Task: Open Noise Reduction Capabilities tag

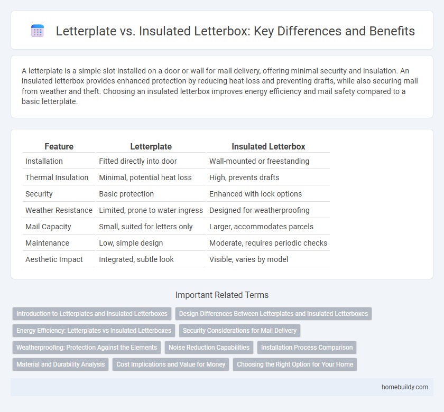Action: coord(209,347)
